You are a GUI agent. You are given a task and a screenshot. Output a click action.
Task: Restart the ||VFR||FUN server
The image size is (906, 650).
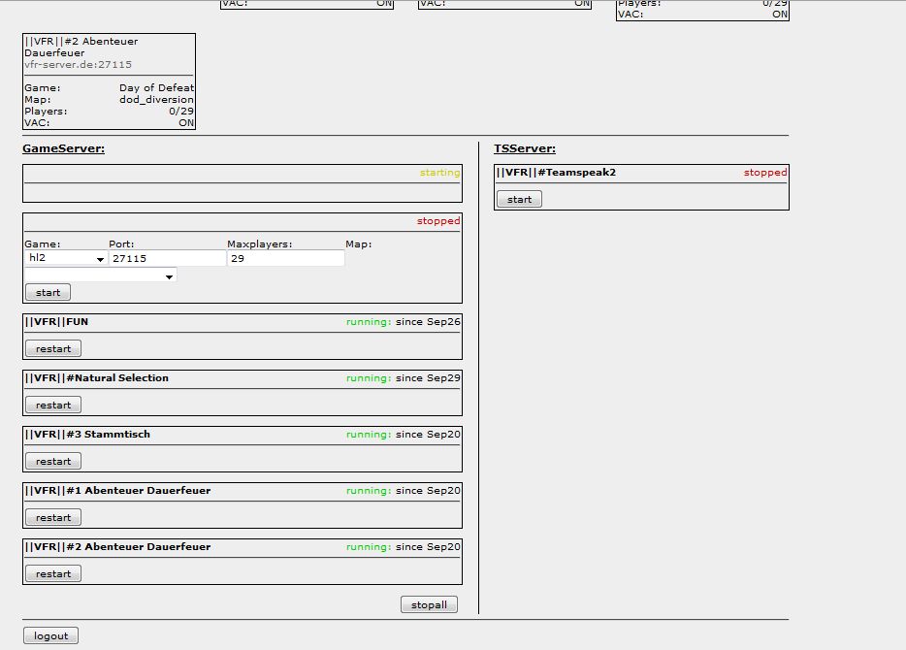click(53, 348)
